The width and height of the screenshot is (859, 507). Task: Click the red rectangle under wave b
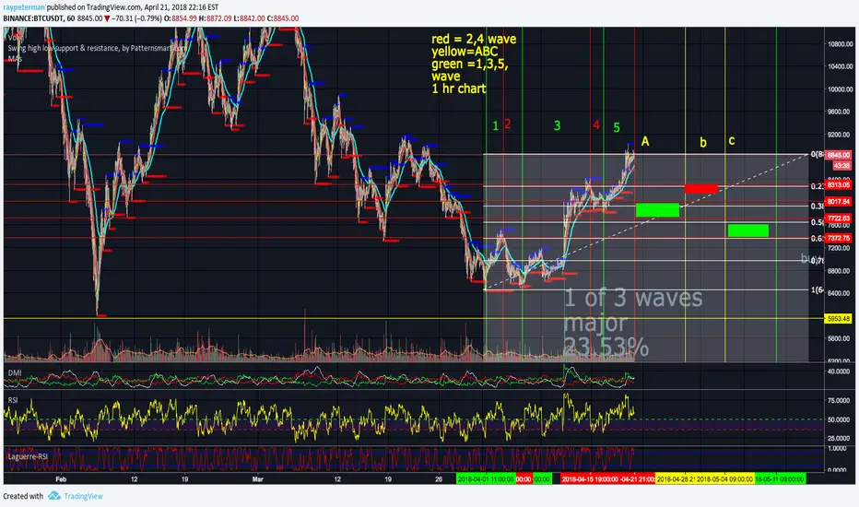[x=701, y=189]
